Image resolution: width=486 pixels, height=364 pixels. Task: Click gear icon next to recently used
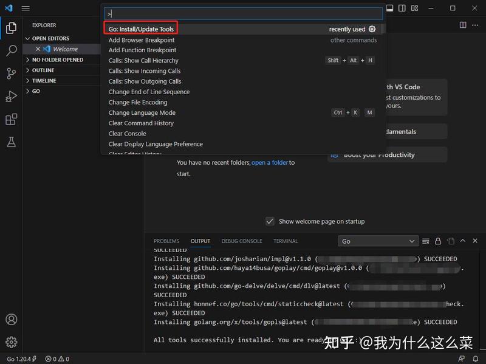[x=372, y=29]
